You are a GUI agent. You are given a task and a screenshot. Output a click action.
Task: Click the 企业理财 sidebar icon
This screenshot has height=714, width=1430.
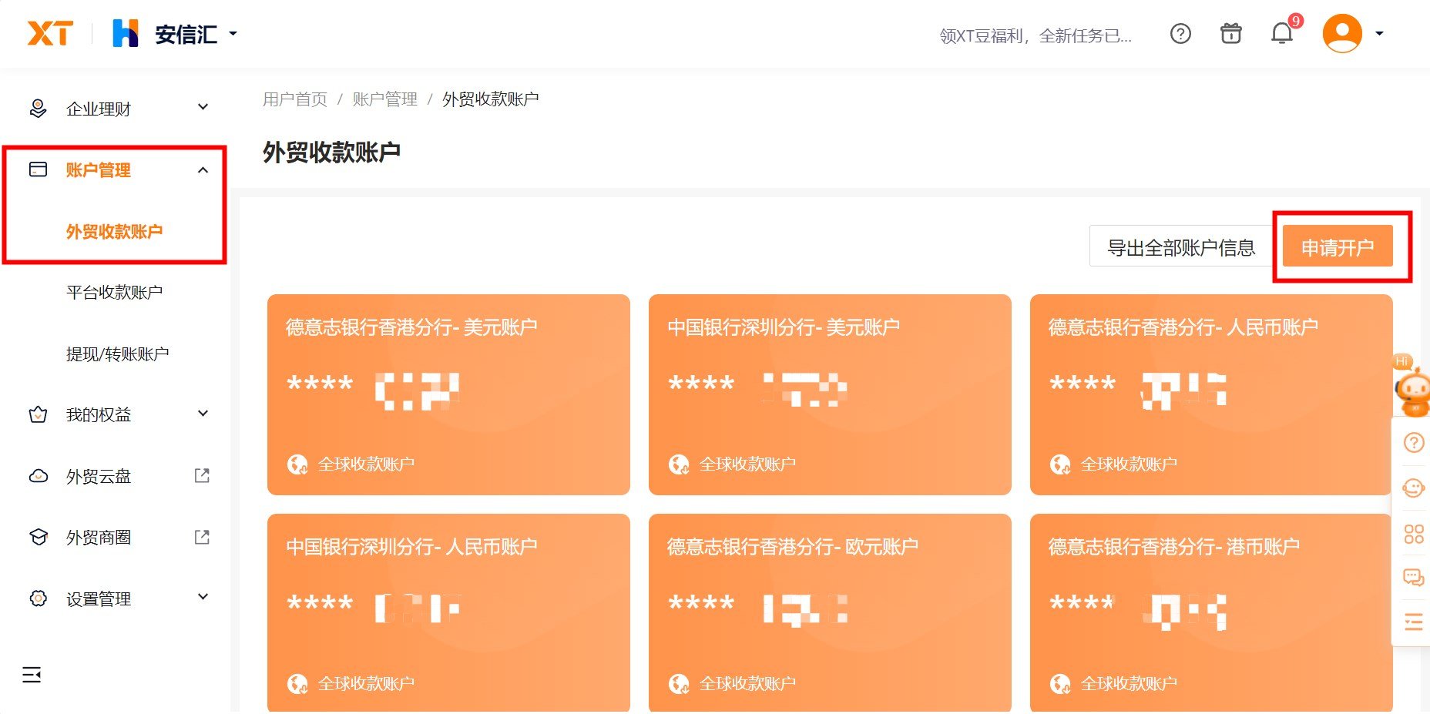pos(38,109)
